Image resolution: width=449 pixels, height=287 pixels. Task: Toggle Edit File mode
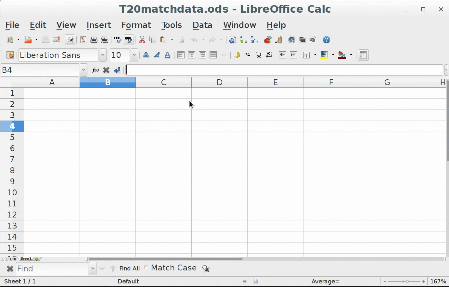(70, 40)
